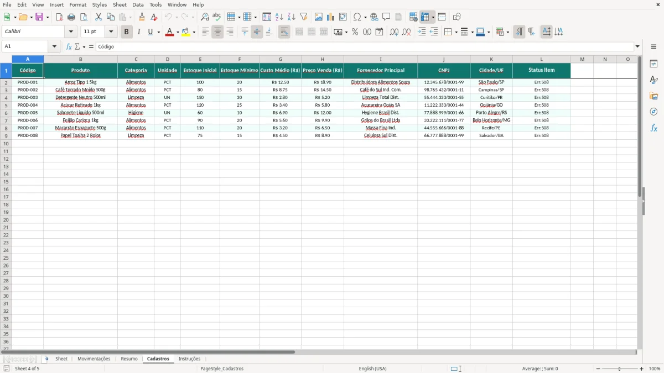Open the Borders dropdown arrow
664x373 pixels.
(455, 32)
